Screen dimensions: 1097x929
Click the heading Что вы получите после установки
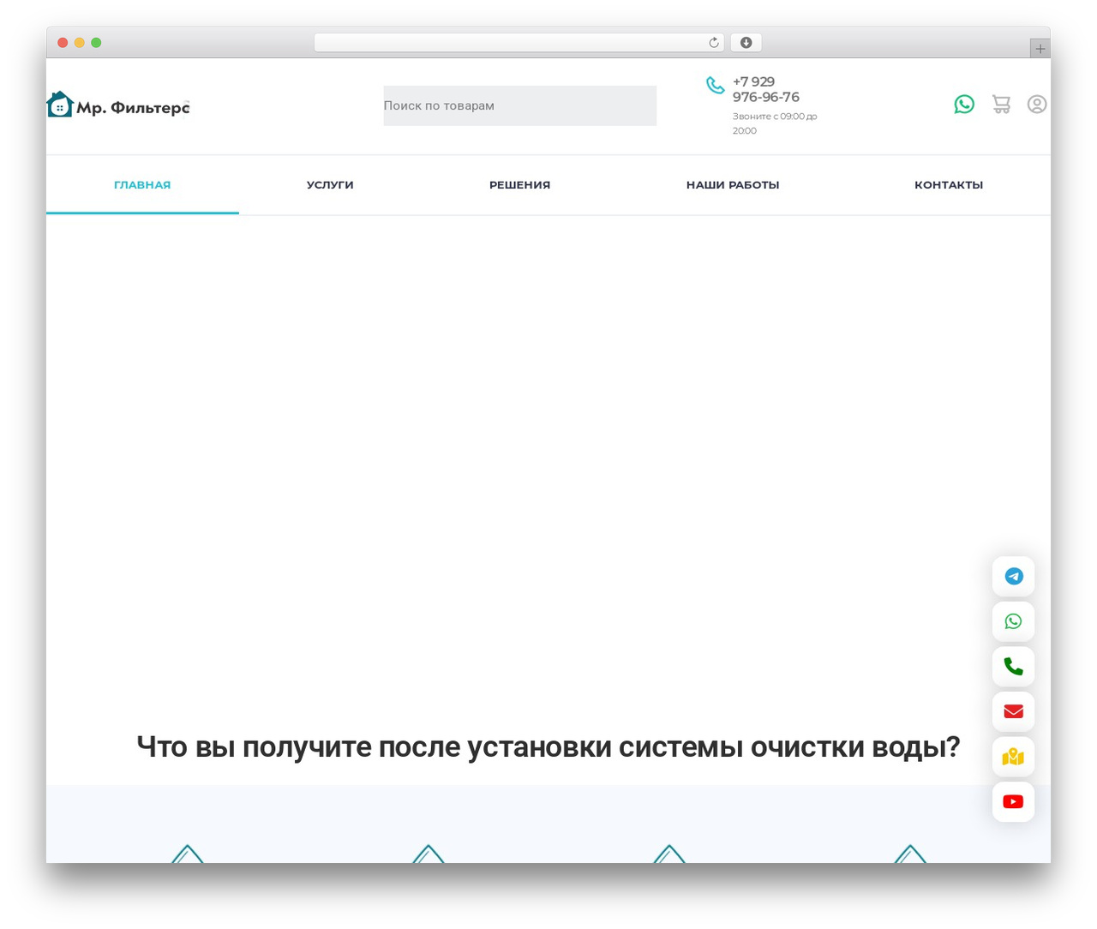click(x=548, y=747)
